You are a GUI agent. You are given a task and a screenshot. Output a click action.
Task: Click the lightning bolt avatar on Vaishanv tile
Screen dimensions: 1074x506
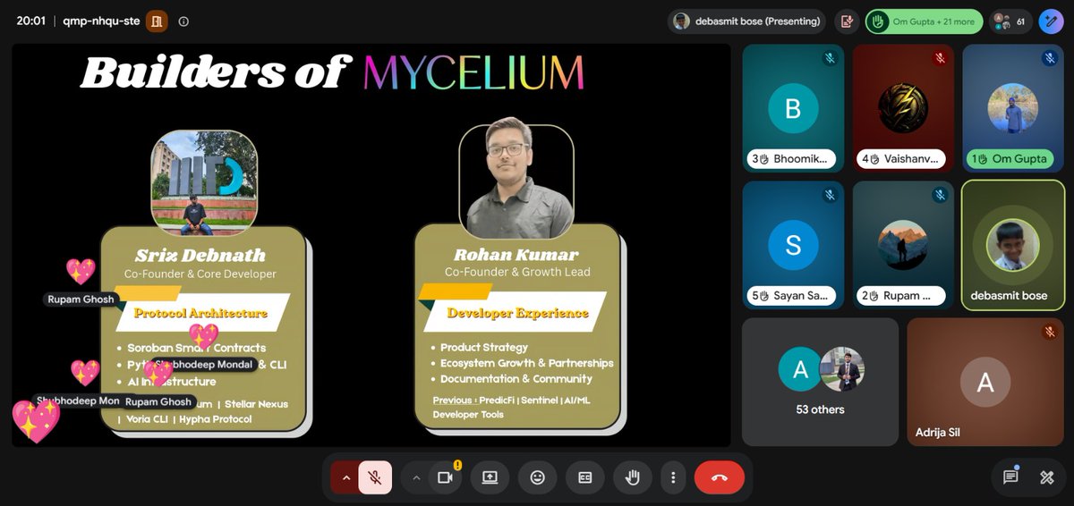tap(903, 108)
